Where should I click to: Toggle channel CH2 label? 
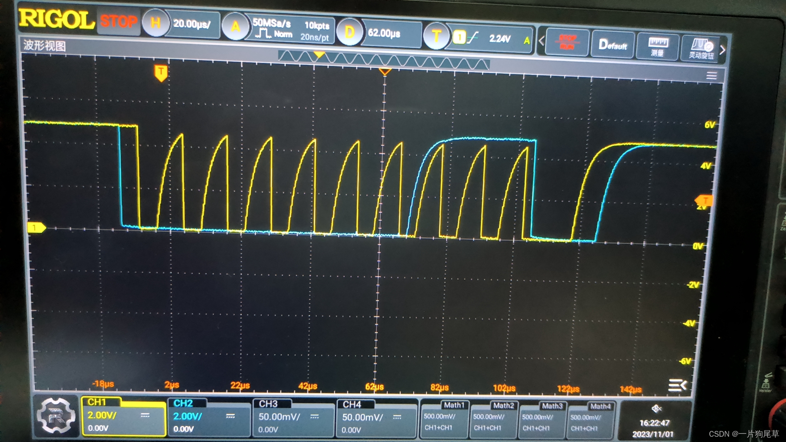tap(183, 403)
